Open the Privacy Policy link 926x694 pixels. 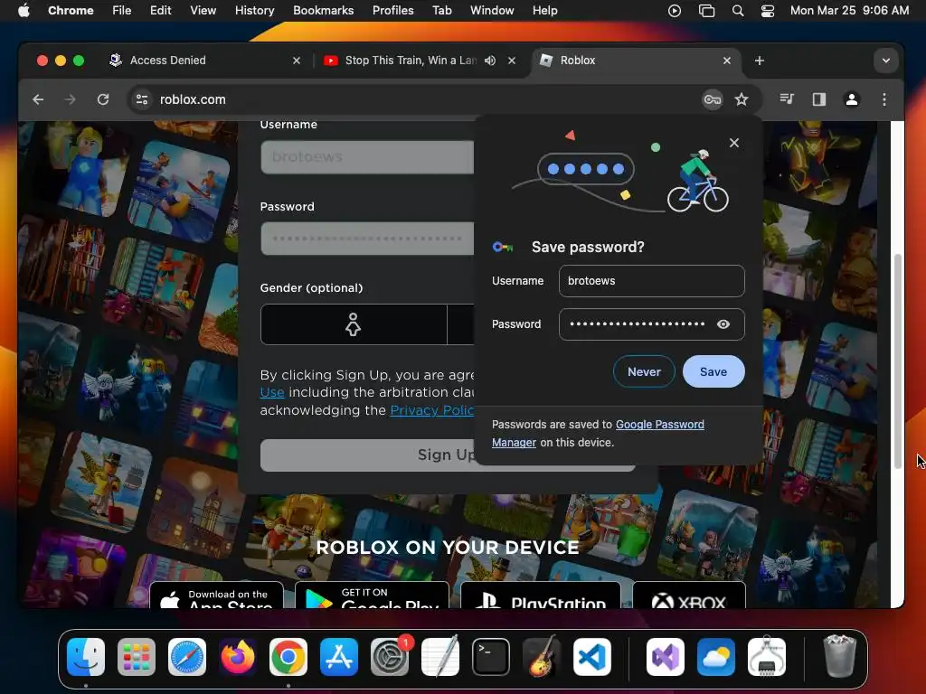[431, 410]
